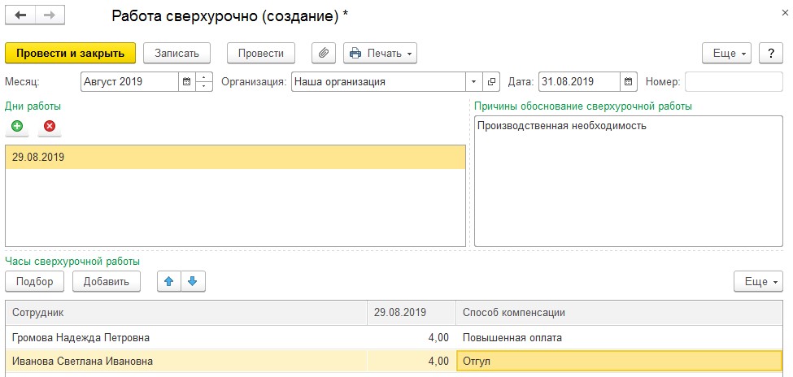
Task: Click the question mark help button
Action: click(770, 53)
